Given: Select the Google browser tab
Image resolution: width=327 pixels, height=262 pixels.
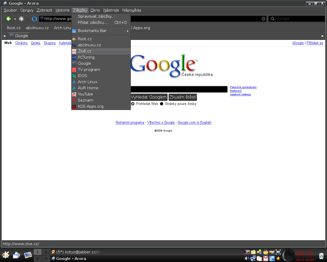Looking at the screenshot, I should (19, 36).
